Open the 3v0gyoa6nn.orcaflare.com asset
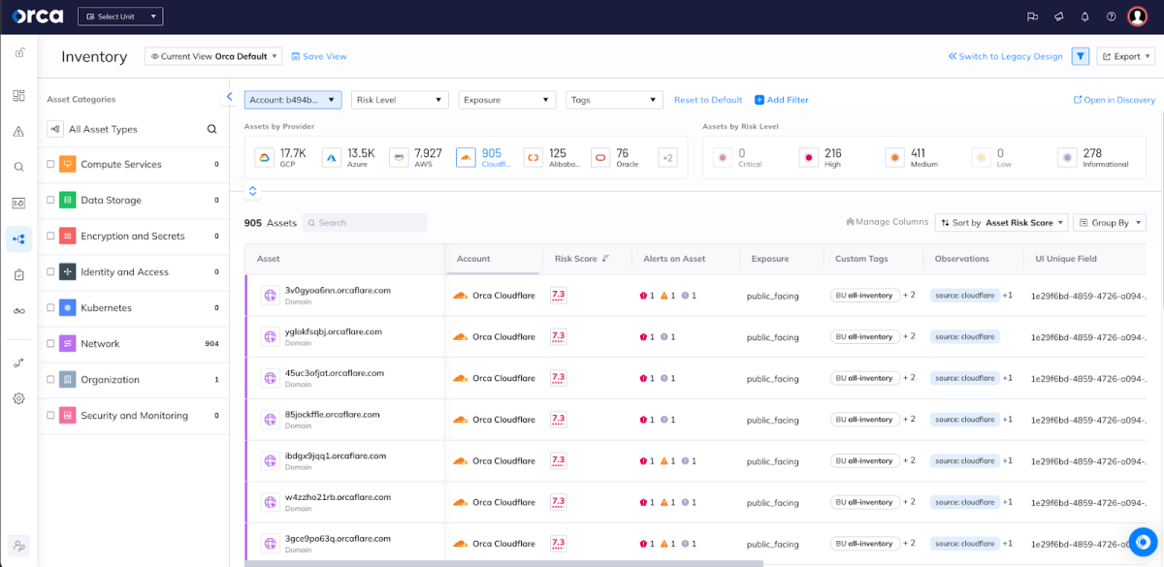The image size is (1164, 567). click(338, 290)
